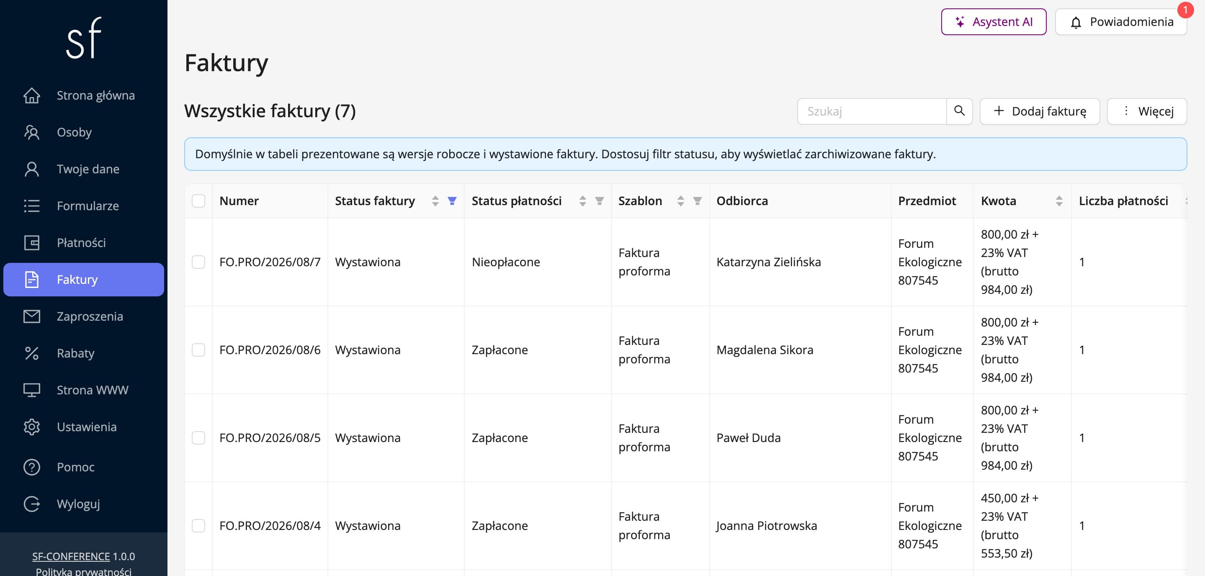Focus the Szukaj search field
This screenshot has width=1205, height=576.
[872, 111]
